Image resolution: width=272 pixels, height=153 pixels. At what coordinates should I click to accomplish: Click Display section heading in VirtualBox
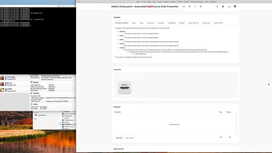[36, 82]
